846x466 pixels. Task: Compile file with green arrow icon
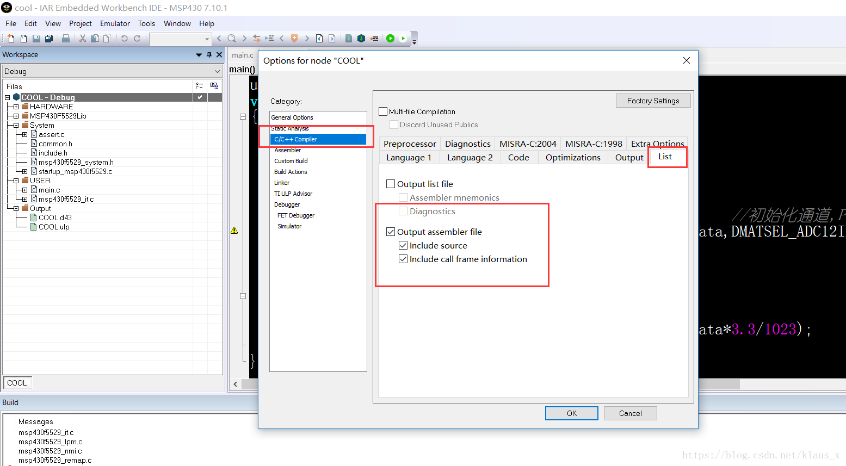pos(349,39)
